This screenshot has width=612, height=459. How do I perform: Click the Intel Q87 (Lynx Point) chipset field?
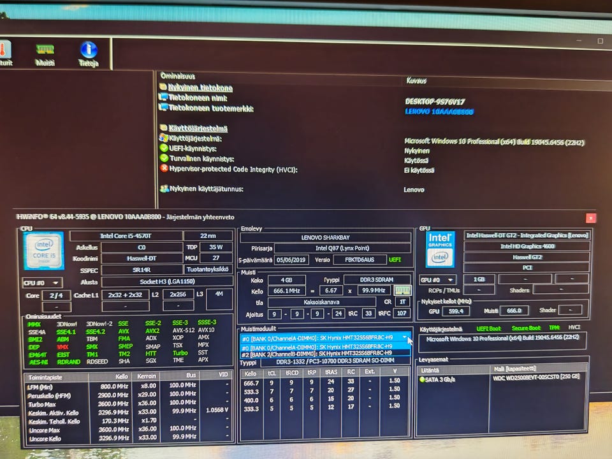click(x=342, y=248)
